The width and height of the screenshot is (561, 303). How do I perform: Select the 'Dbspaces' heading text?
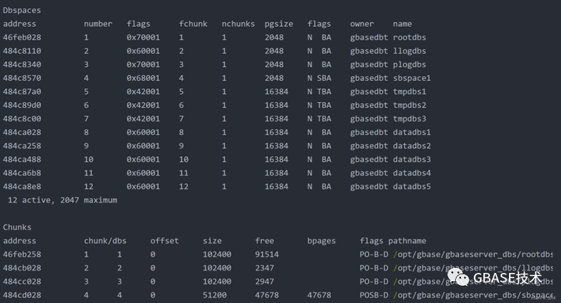22,10
